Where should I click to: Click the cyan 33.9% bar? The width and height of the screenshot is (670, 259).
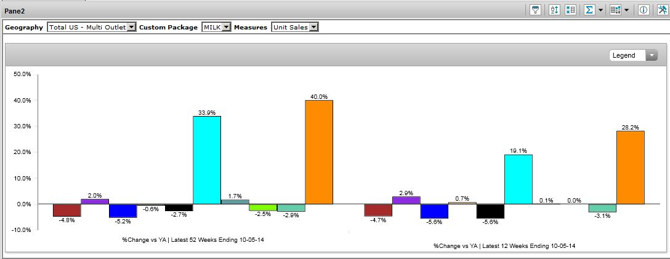[207, 160]
